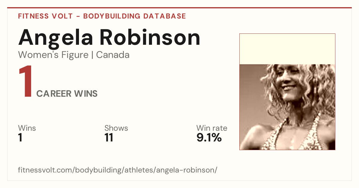Click the 9.1% win rate value
359x188 pixels.
tap(209, 138)
